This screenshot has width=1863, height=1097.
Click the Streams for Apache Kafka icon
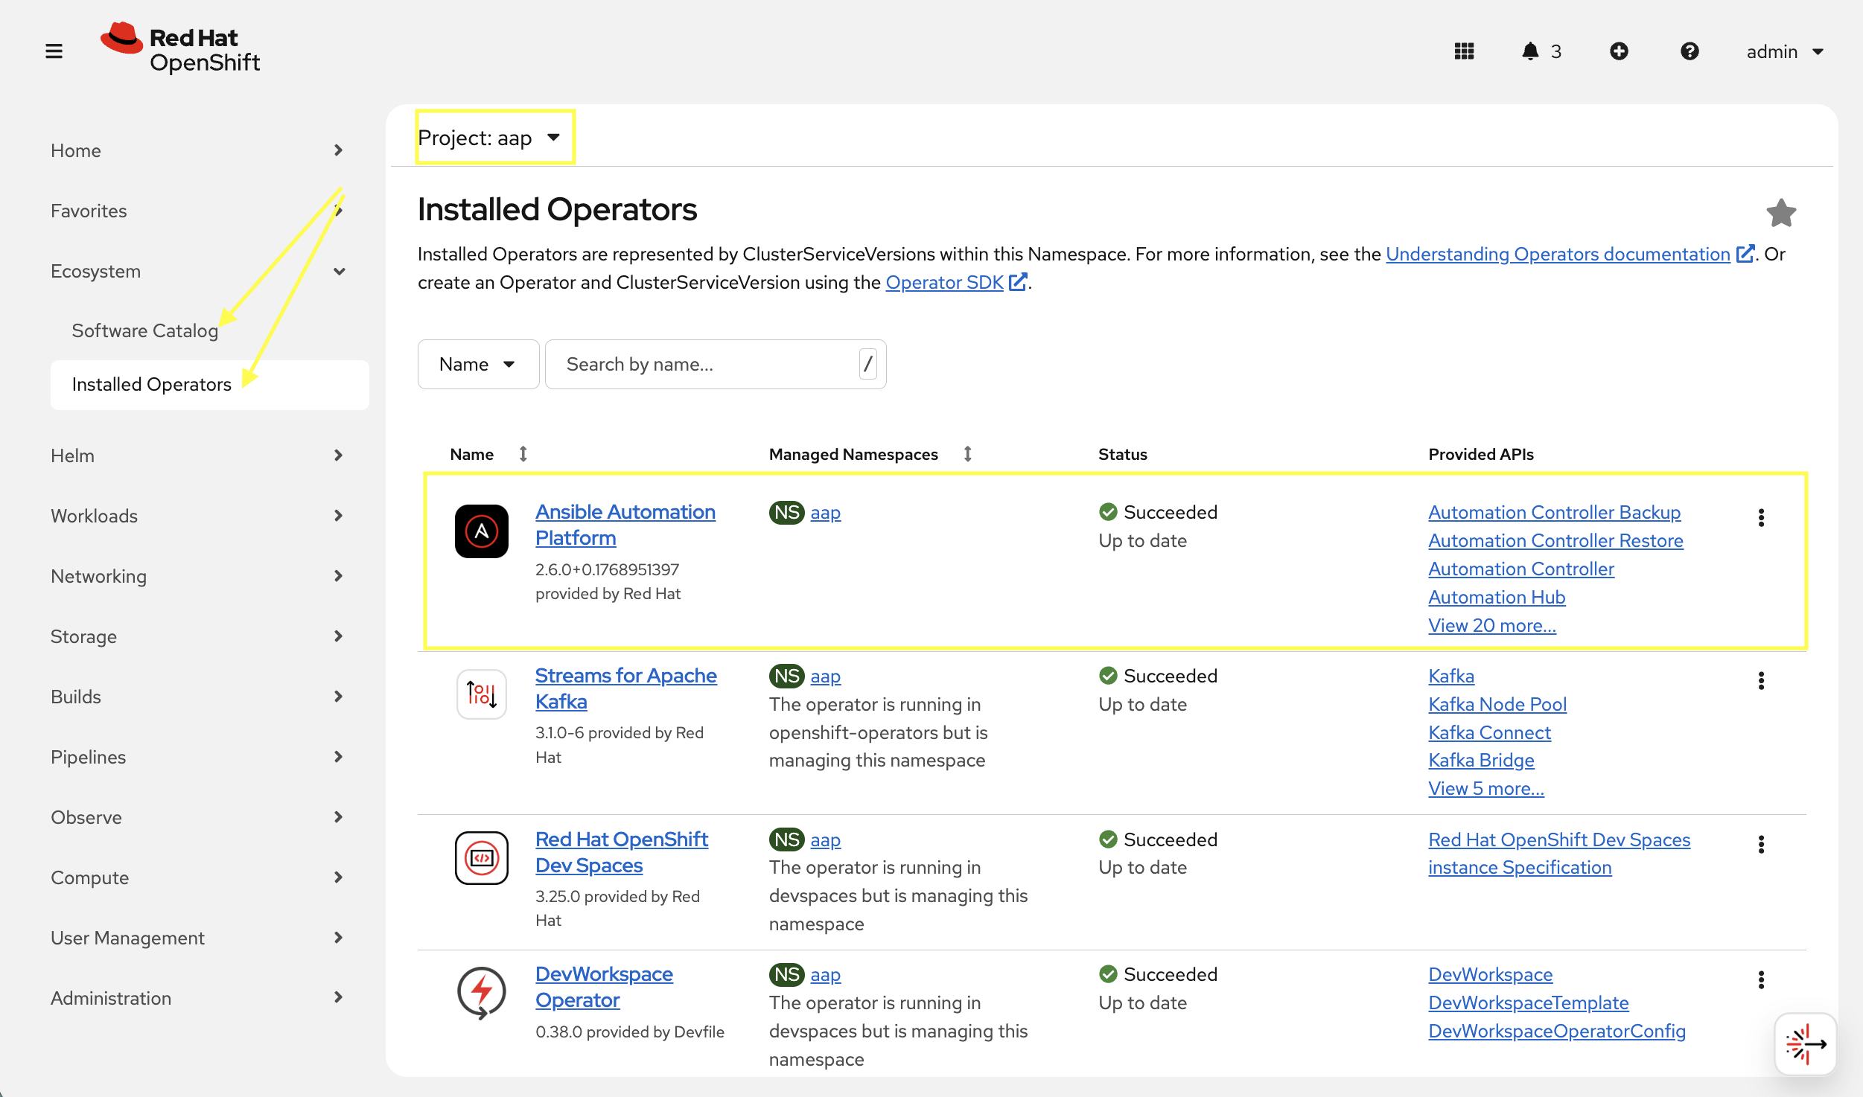[x=481, y=694]
